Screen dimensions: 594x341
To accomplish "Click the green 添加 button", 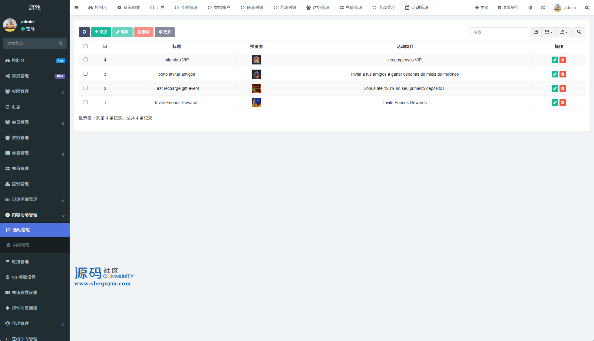I will coord(101,32).
